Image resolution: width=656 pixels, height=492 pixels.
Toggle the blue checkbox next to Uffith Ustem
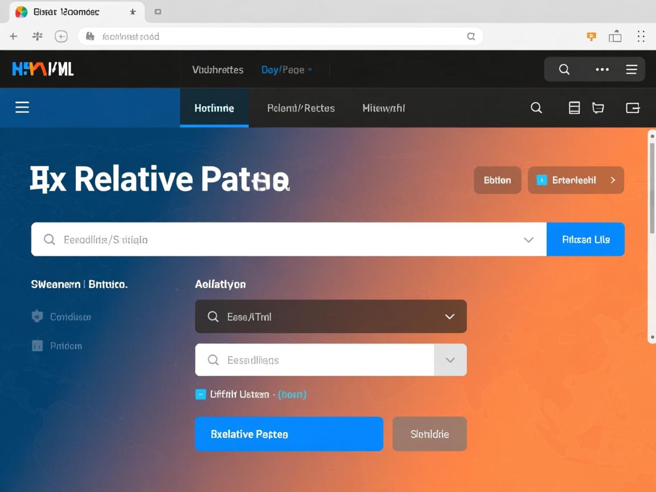pos(200,394)
